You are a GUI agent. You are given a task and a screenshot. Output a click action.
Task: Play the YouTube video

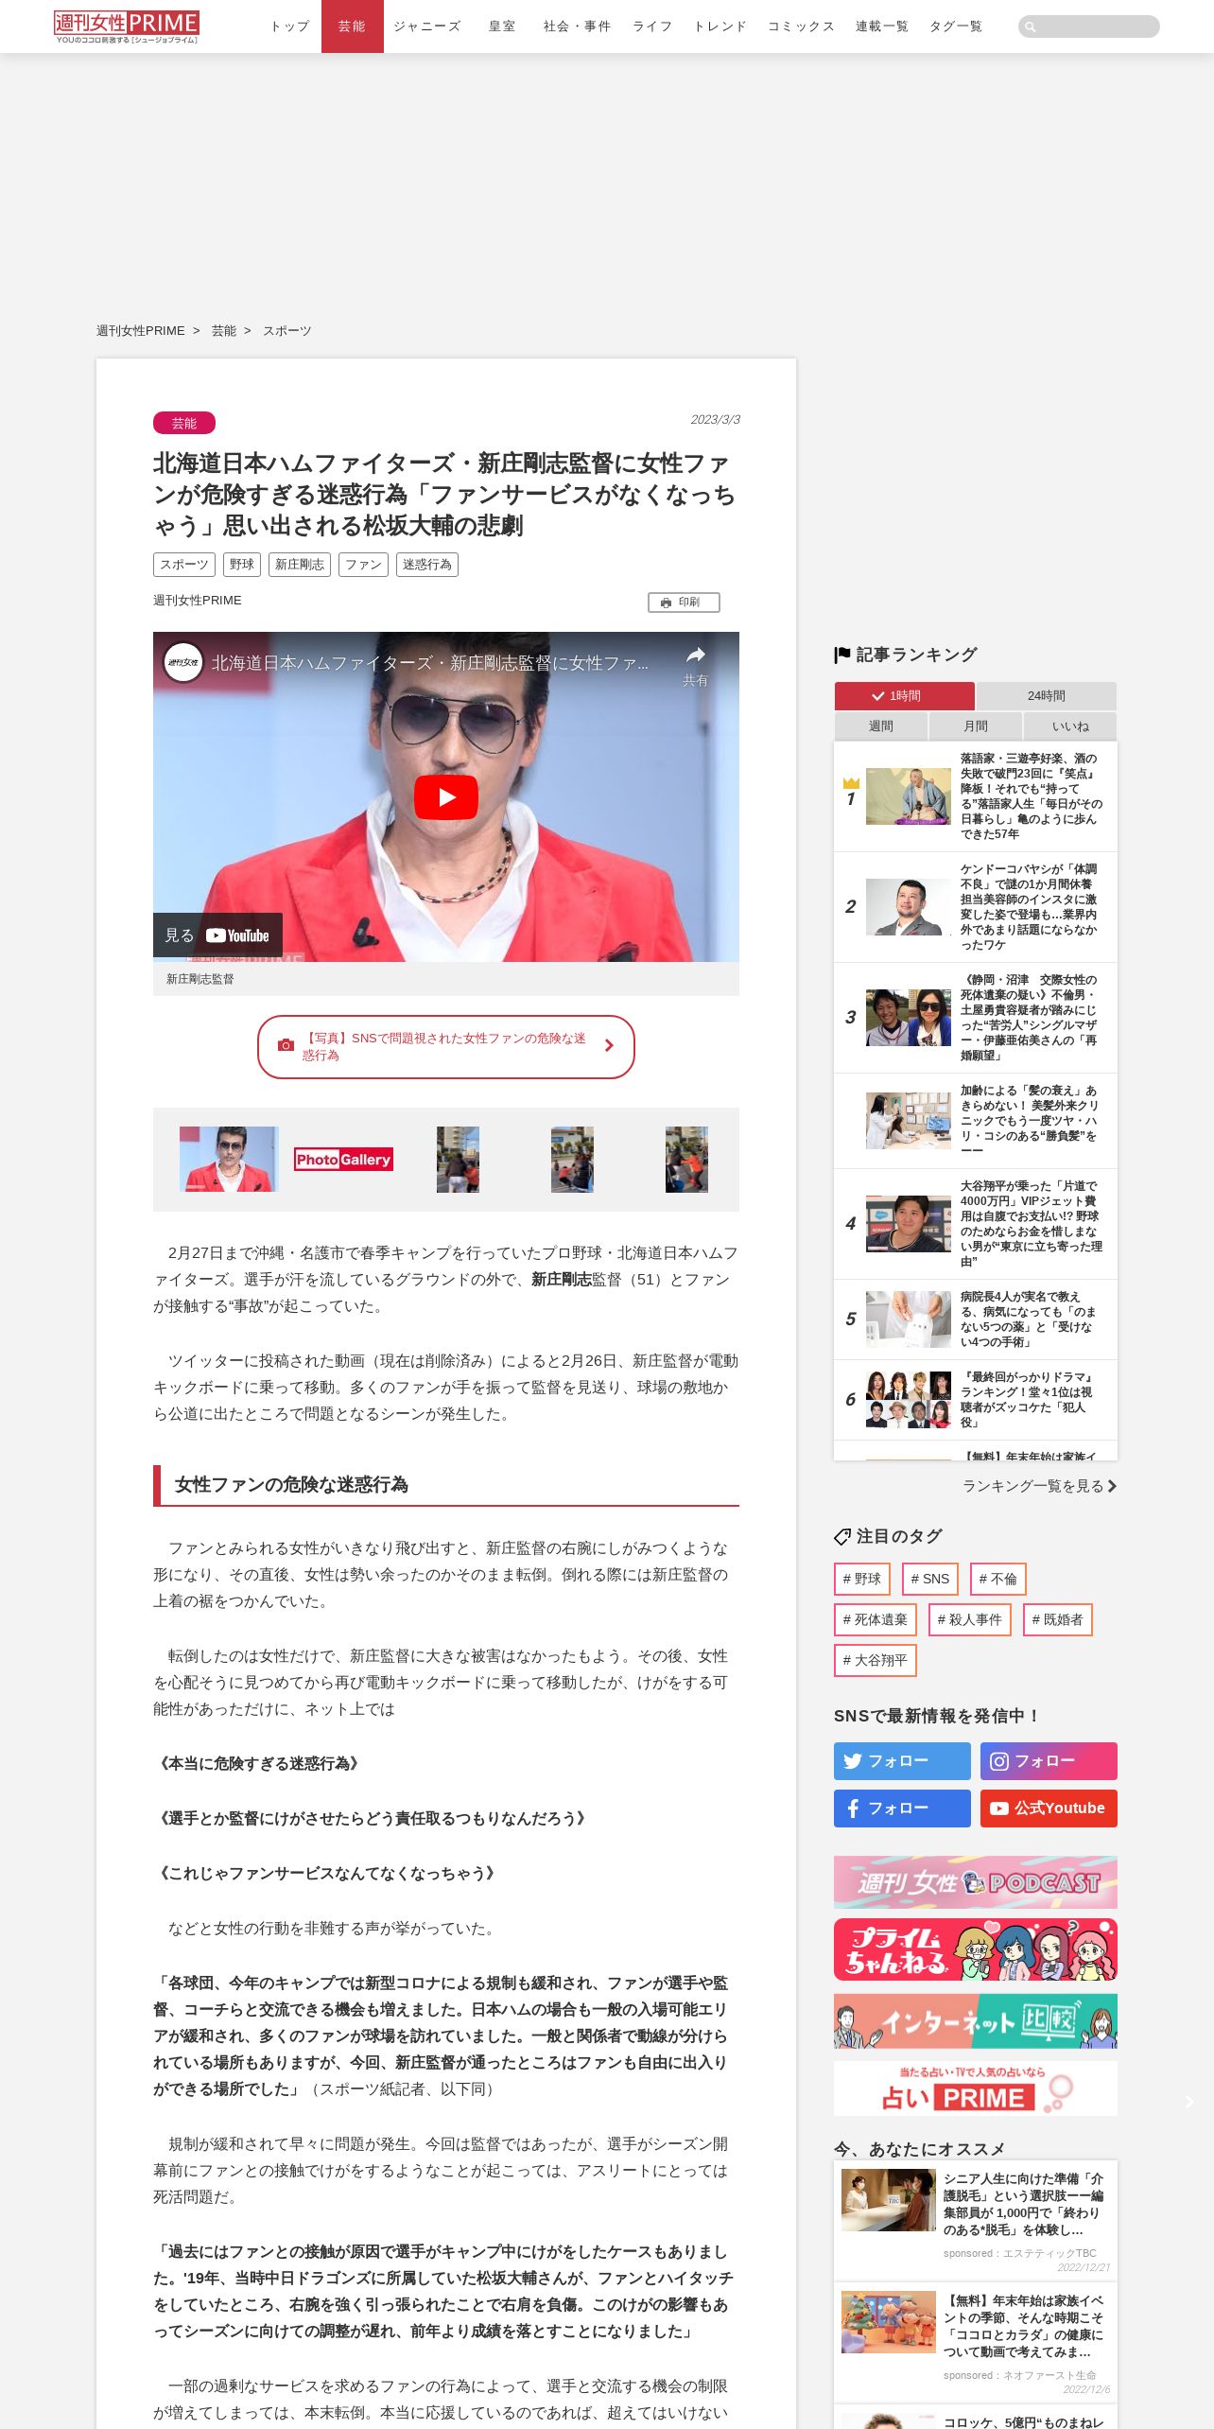446,797
